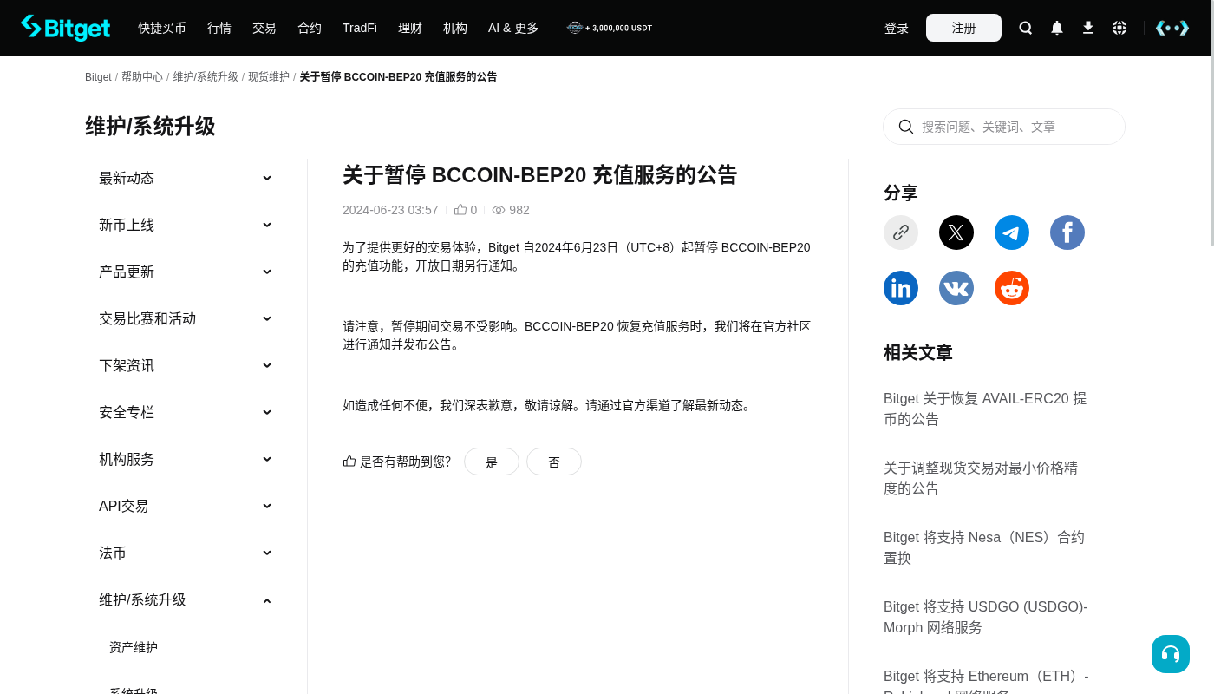Screen dimensions: 1214x694
Task: Open the AVAIL-ERC20 withdrawal article
Action: 985,409
